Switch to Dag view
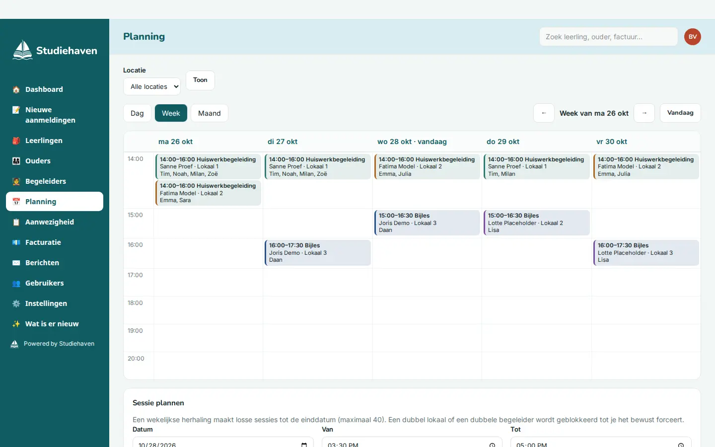The height and width of the screenshot is (447, 715). [137, 113]
